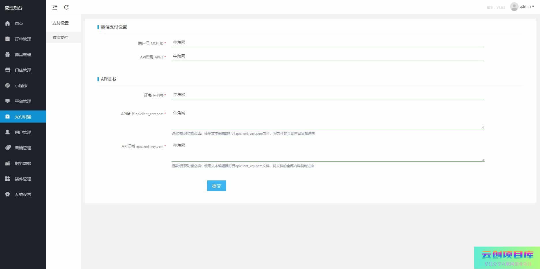Click the 商户号 MCH_ID input field
This screenshot has height=269, width=540.
coord(327,43)
